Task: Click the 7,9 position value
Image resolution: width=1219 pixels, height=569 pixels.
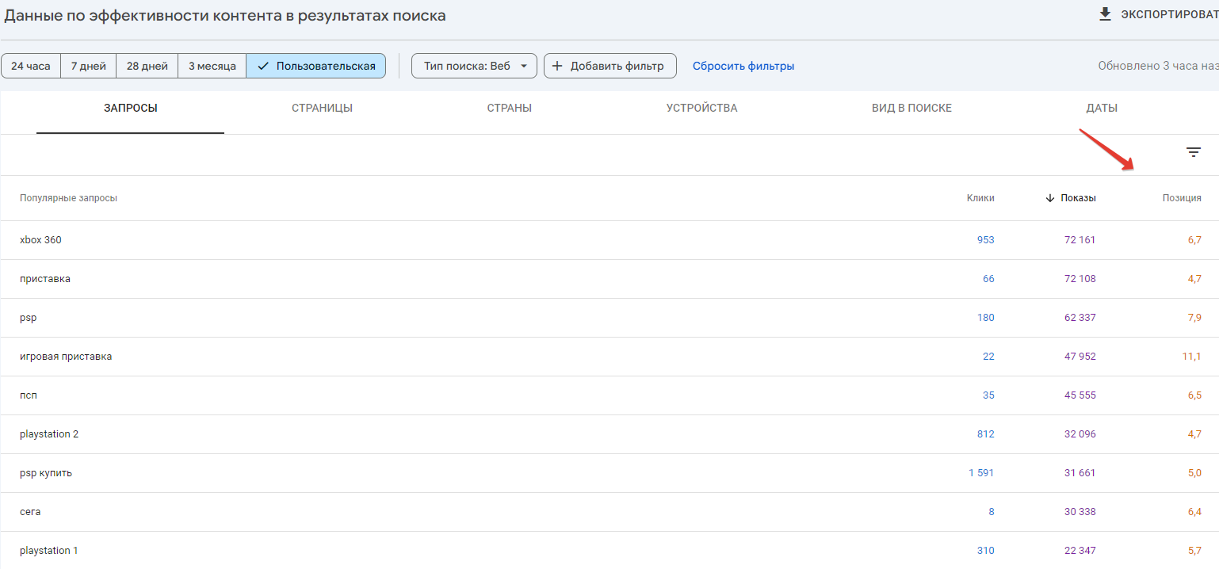Action: pos(1194,318)
